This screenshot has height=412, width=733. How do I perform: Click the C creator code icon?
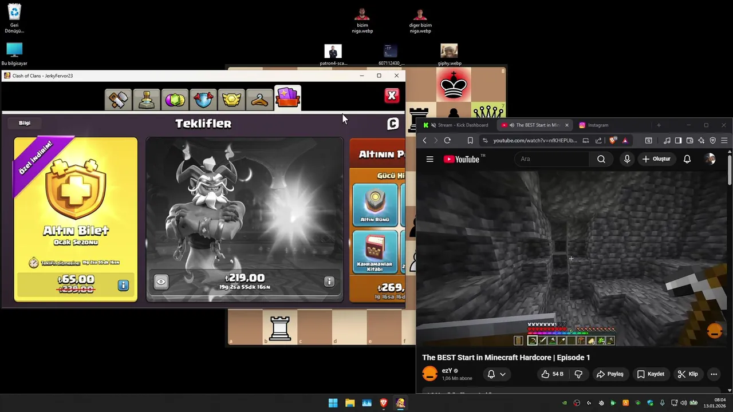pos(393,124)
